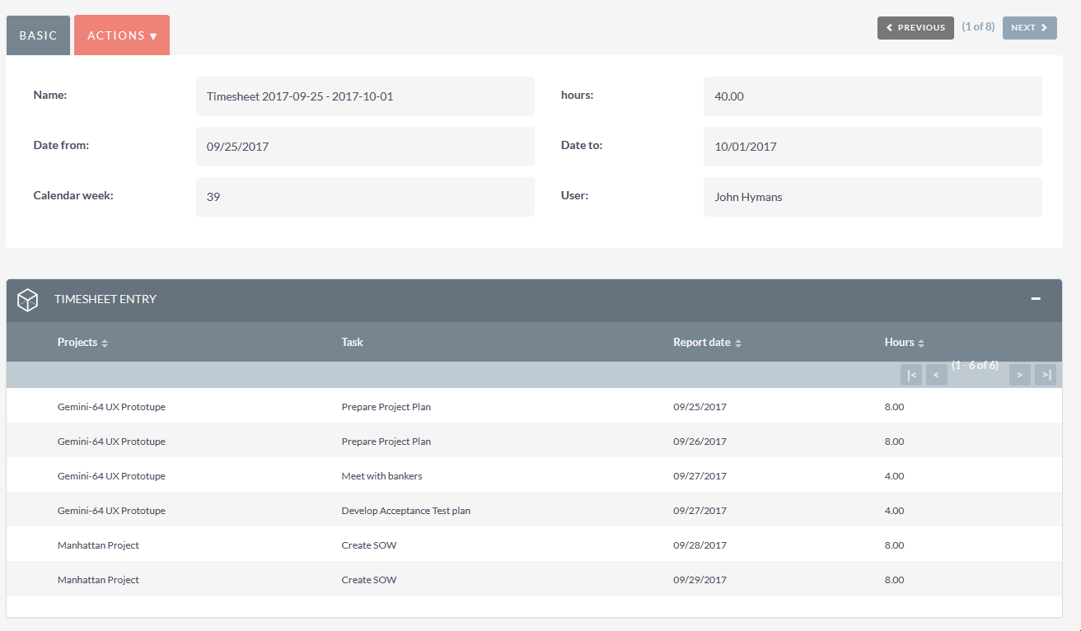Go to previous page of entries

pyautogui.click(x=936, y=375)
